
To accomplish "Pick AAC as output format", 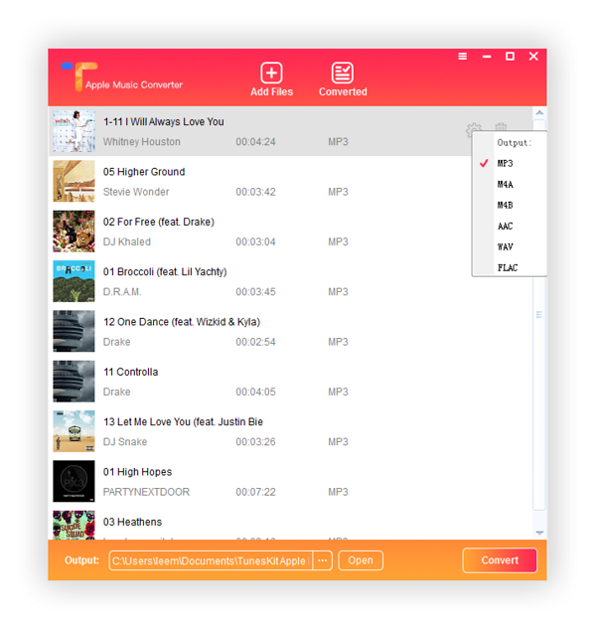I will 510,226.
